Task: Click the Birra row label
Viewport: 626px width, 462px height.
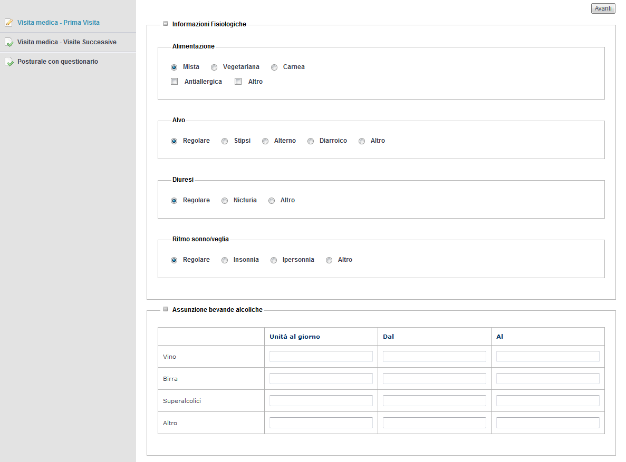Action: pyautogui.click(x=170, y=379)
